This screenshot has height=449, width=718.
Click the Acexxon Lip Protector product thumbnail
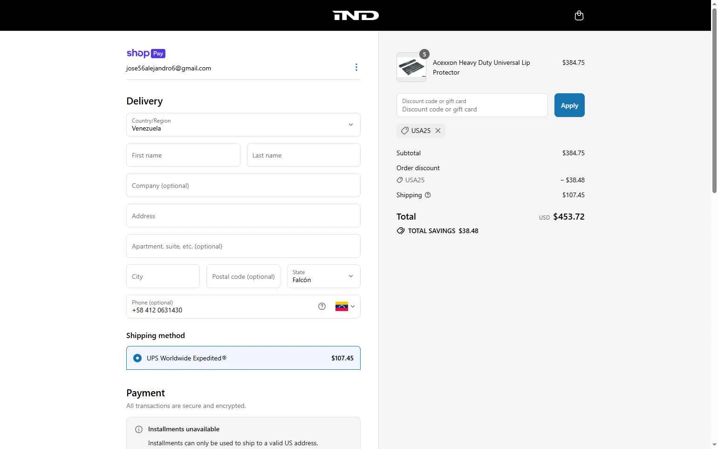coord(411,67)
